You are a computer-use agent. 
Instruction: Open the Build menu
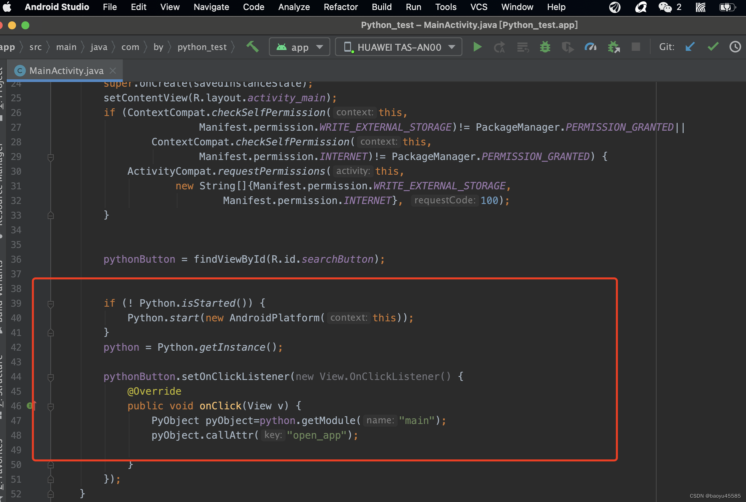[x=382, y=7]
